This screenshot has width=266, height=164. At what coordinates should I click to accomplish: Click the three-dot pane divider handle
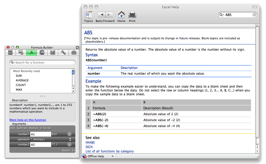coord(43,96)
